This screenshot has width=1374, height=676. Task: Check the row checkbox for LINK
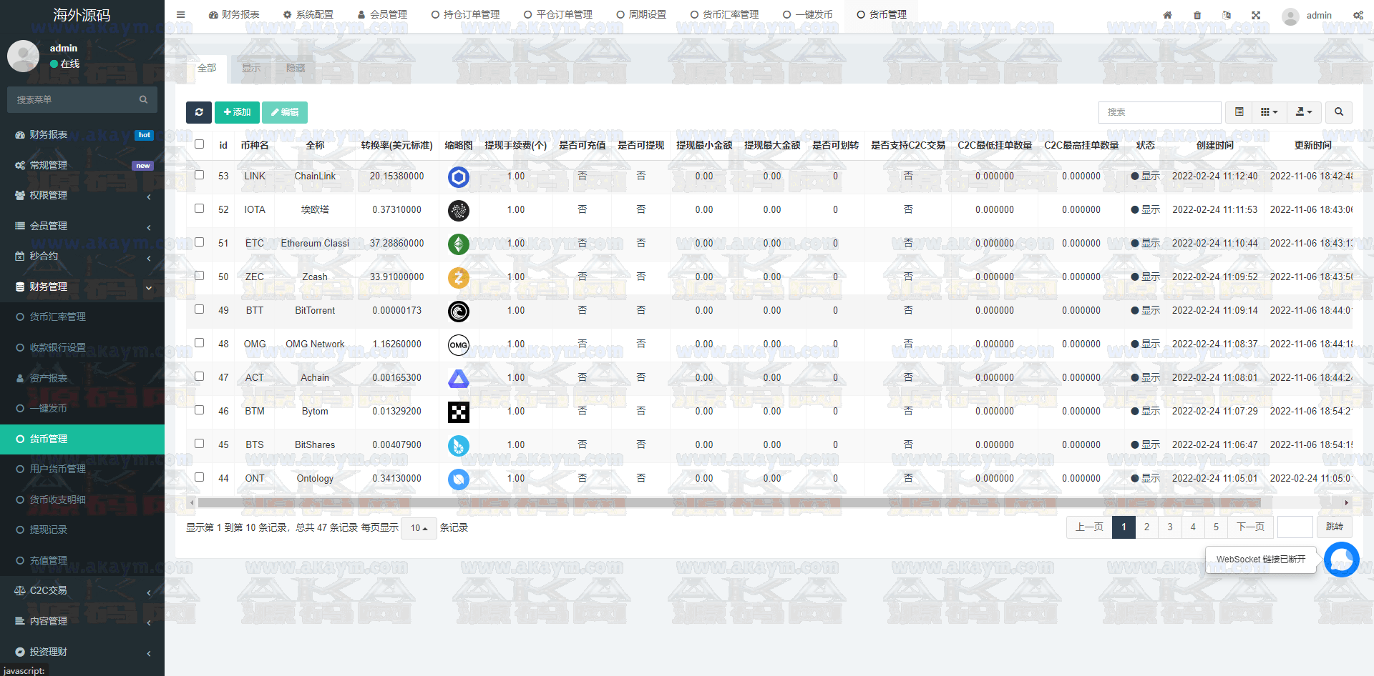tap(200, 175)
